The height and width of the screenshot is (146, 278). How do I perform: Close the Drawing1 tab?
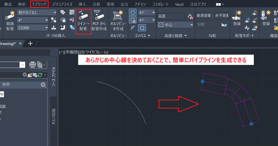20,43
